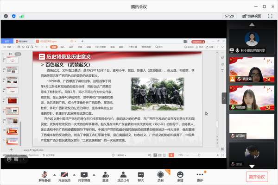Zoom in with the plus button
The width and height of the screenshot is (278, 185).
pyautogui.click(x=218, y=155)
